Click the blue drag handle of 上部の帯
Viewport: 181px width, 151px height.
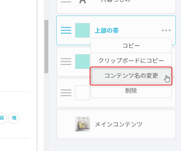pos(66,30)
